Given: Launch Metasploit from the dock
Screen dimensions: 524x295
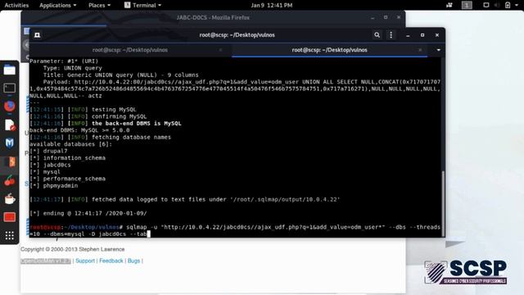Looking at the screenshot, I should pyautogui.click(x=9, y=143).
